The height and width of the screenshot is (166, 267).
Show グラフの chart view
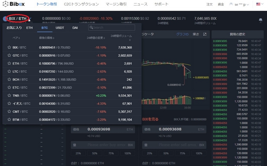182,34
